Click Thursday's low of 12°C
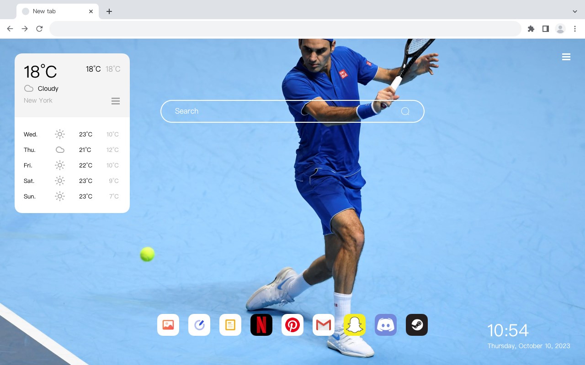 (x=112, y=150)
